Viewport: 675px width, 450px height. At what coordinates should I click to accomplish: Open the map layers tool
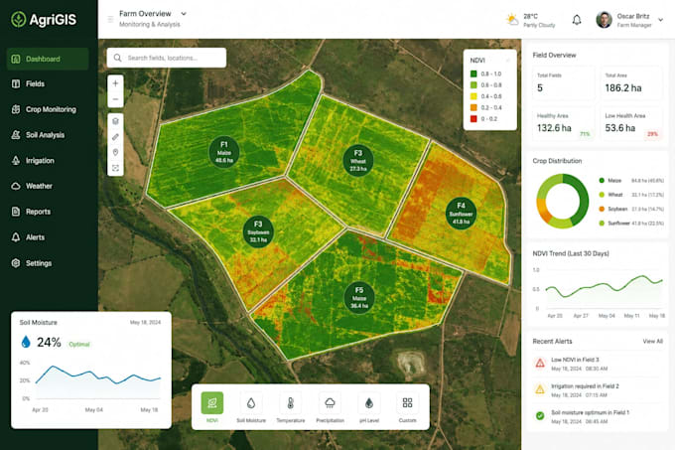(115, 121)
